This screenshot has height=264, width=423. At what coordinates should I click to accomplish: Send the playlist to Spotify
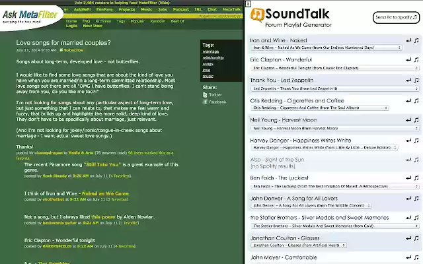coord(396,18)
